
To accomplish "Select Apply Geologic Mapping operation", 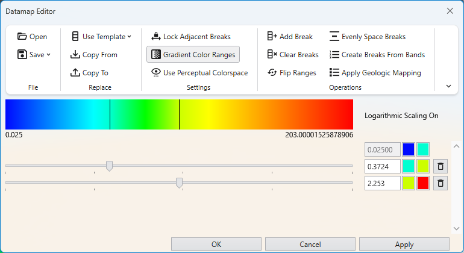I will (375, 73).
